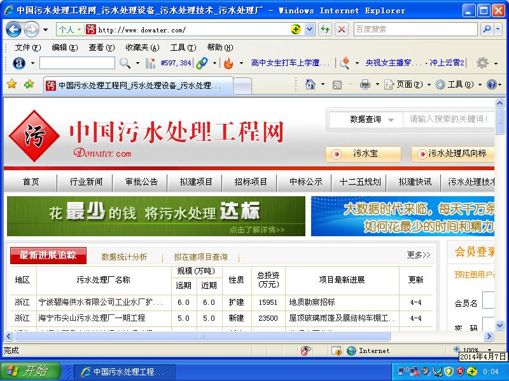Open the 文件(F) menu
This screenshot has width=509, height=381.
tap(28, 48)
